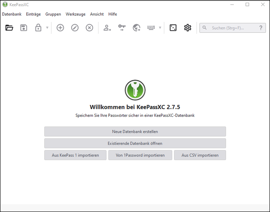The image size is (270, 212).
Task: Open database with the folder icon
Action: click(x=9, y=28)
